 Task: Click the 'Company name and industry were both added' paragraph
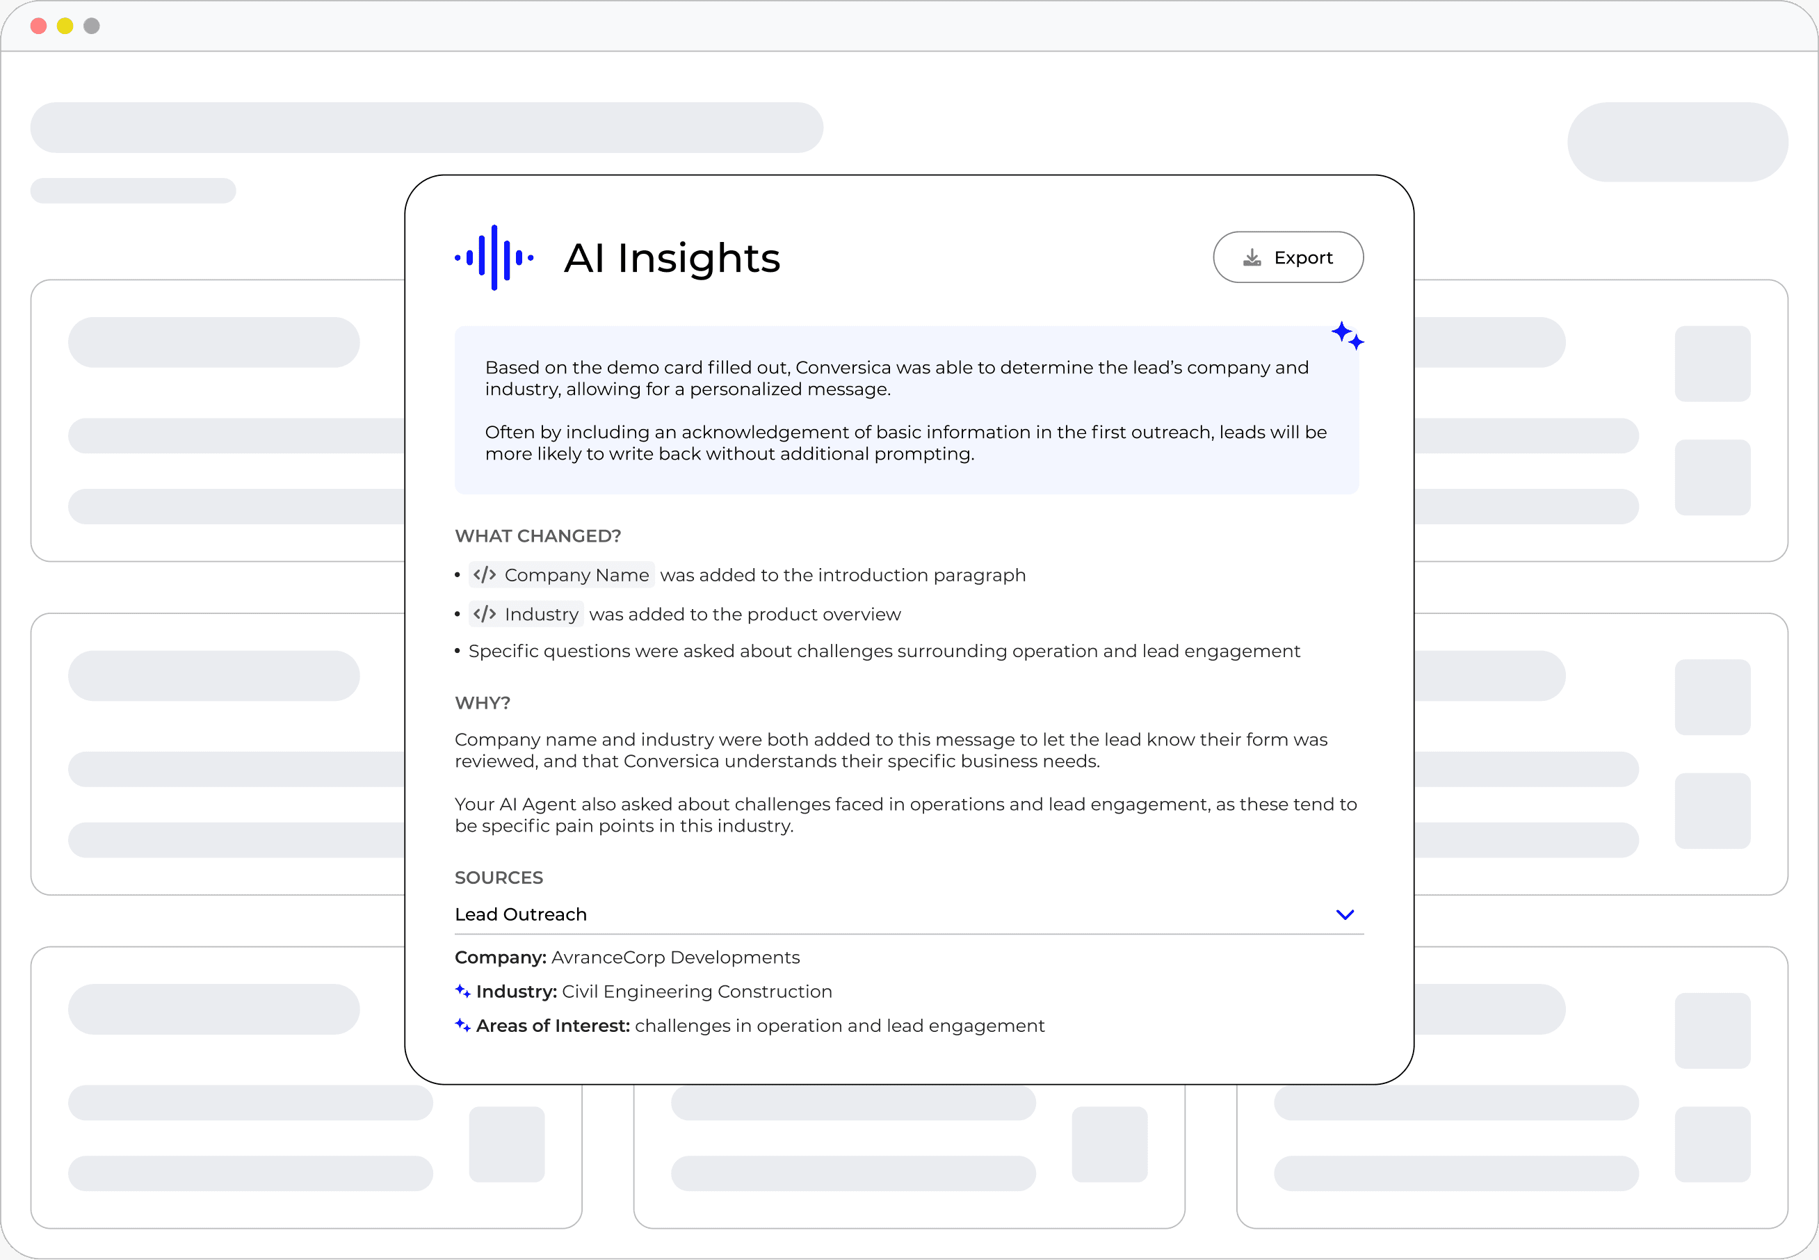pos(891,750)
